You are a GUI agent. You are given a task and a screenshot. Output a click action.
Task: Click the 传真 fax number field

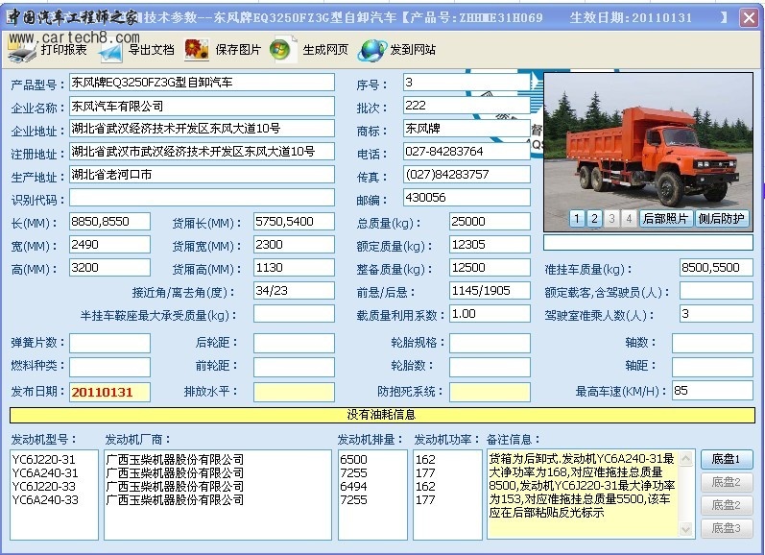click(466, 174)
